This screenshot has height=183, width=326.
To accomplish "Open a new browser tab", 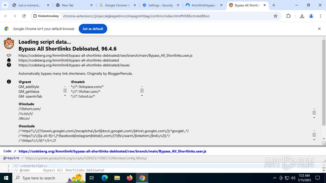I will click(x=274, y=5).
